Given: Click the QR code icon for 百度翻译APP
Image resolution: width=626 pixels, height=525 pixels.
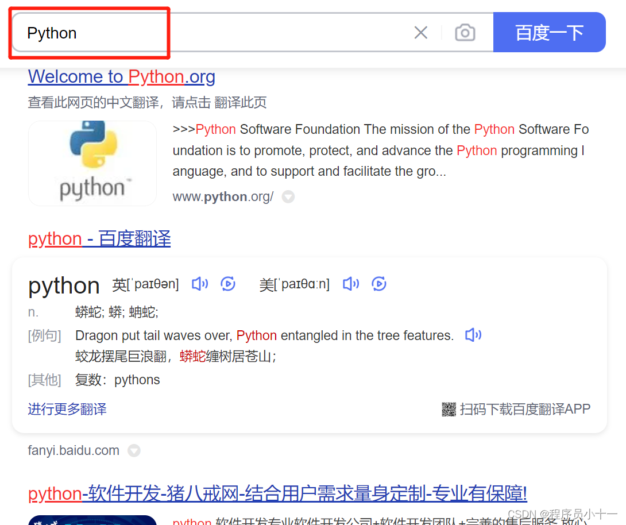Looking at the screenshot, I should [449, 409].
